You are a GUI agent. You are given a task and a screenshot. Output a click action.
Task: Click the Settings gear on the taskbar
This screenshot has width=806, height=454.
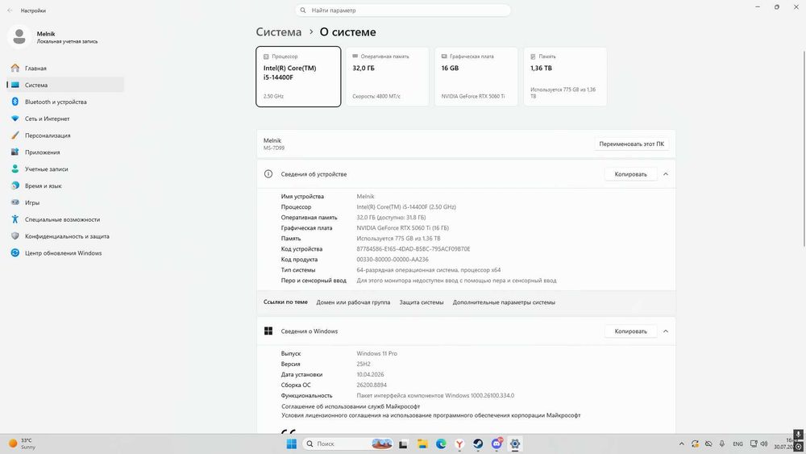tap(515, 444)
